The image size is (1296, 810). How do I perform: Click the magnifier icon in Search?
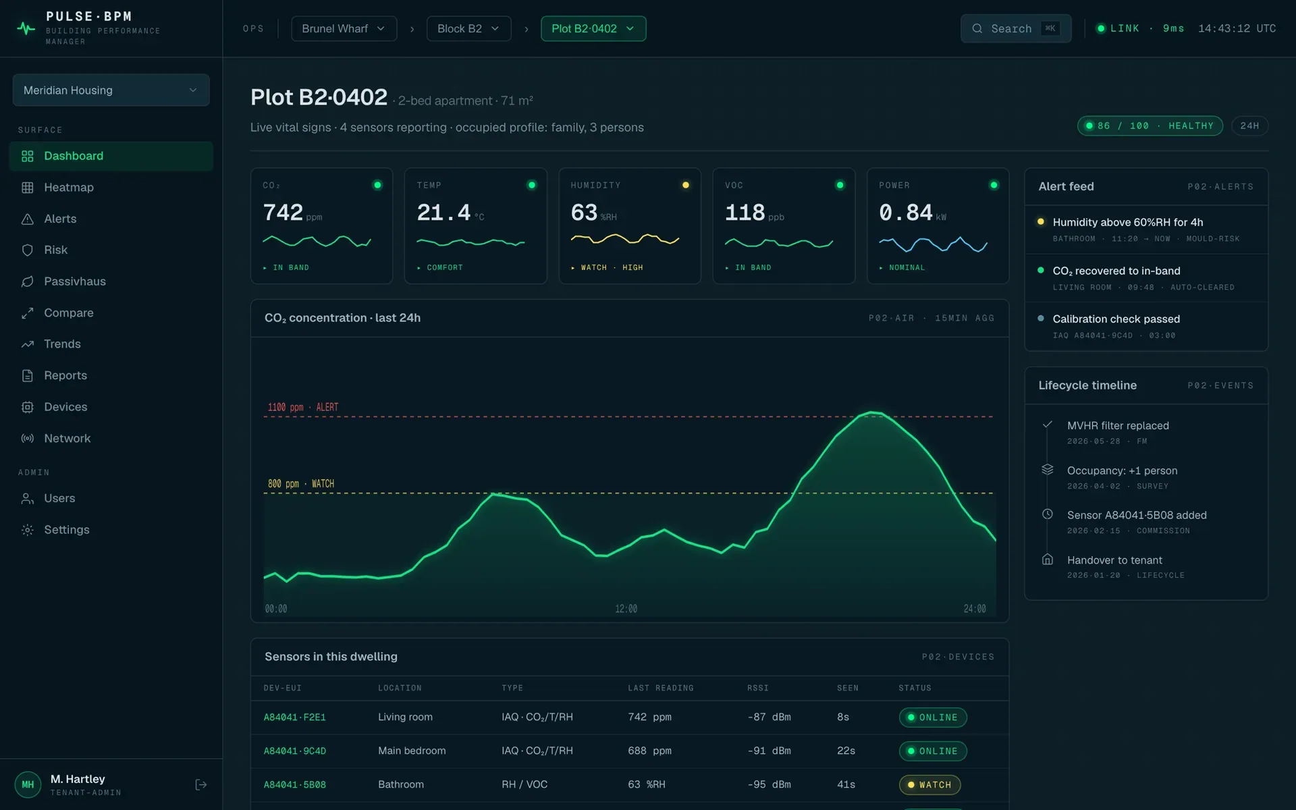pos(977,28)
